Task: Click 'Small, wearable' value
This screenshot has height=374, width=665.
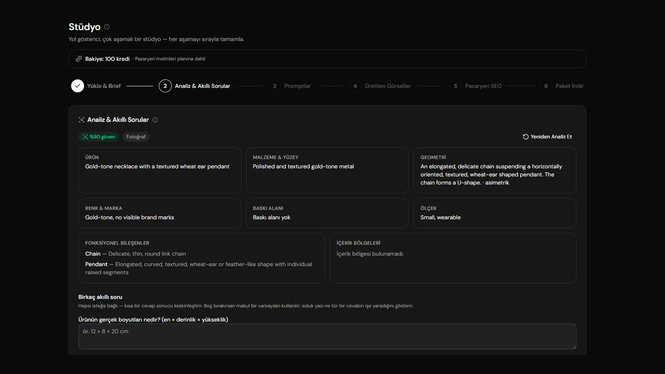Action: click(441, 217)
